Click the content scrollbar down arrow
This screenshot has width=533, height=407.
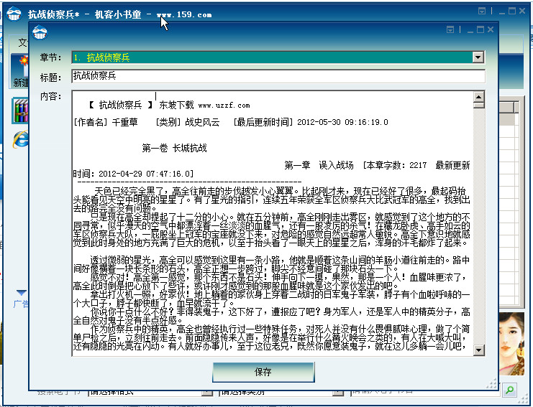(x=478, y=350)
